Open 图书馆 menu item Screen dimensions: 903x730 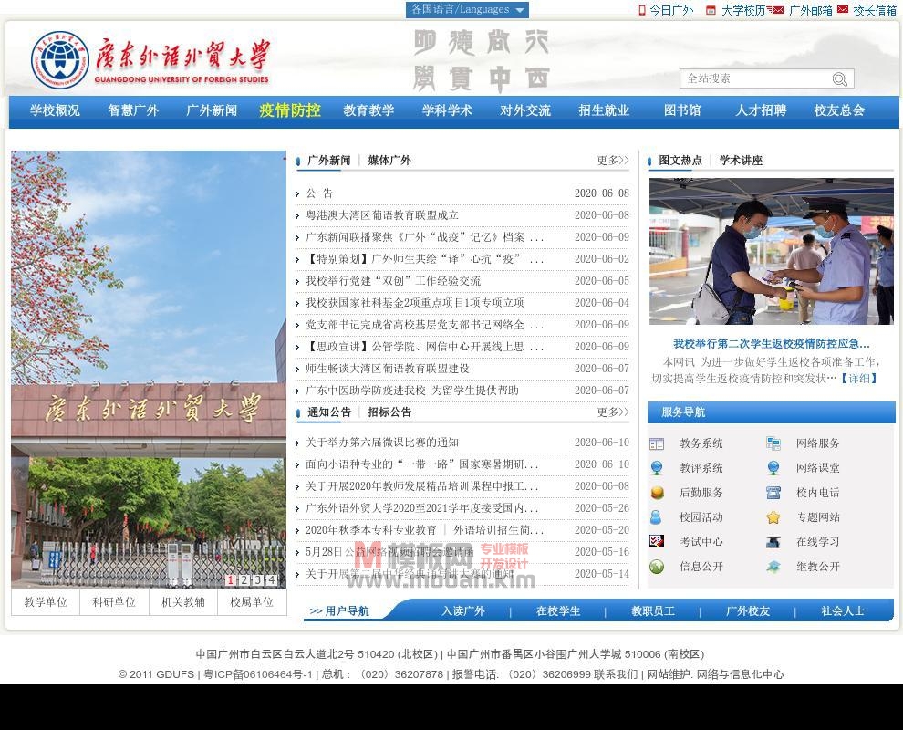click(x=682, y=110)
